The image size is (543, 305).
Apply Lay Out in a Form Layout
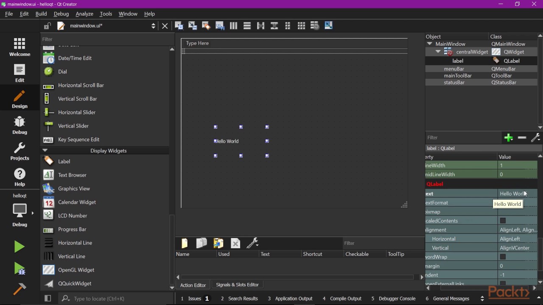point(288,26)
